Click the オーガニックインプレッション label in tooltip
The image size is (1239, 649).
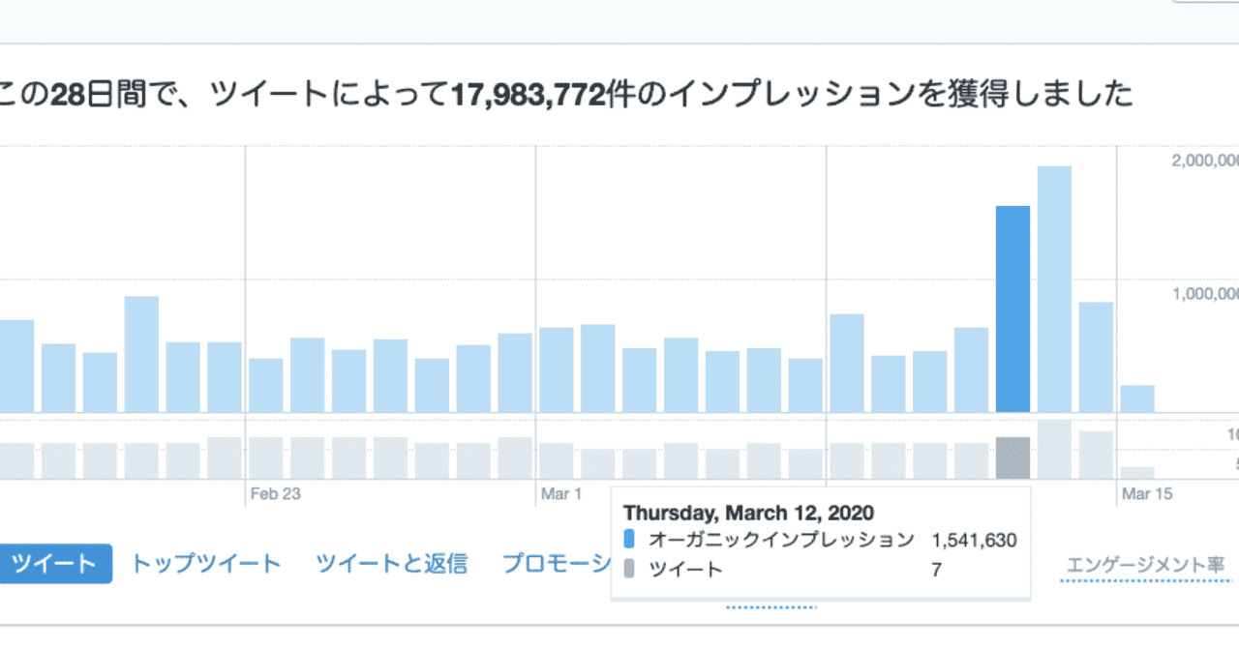pos(781,540)
